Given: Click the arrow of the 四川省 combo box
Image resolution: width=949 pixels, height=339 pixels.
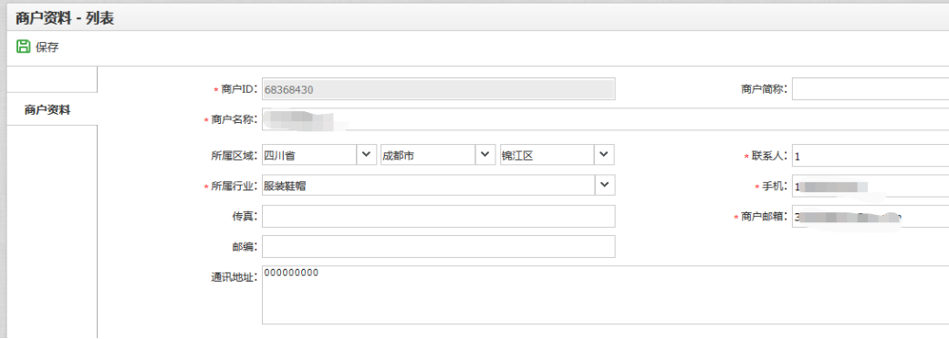Looking at the screenshot, I should tap(366, 155).
